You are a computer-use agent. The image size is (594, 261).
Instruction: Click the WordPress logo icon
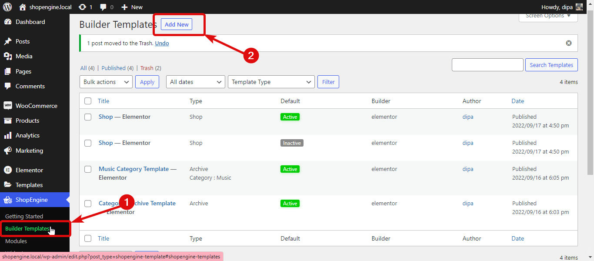[7, 7]
